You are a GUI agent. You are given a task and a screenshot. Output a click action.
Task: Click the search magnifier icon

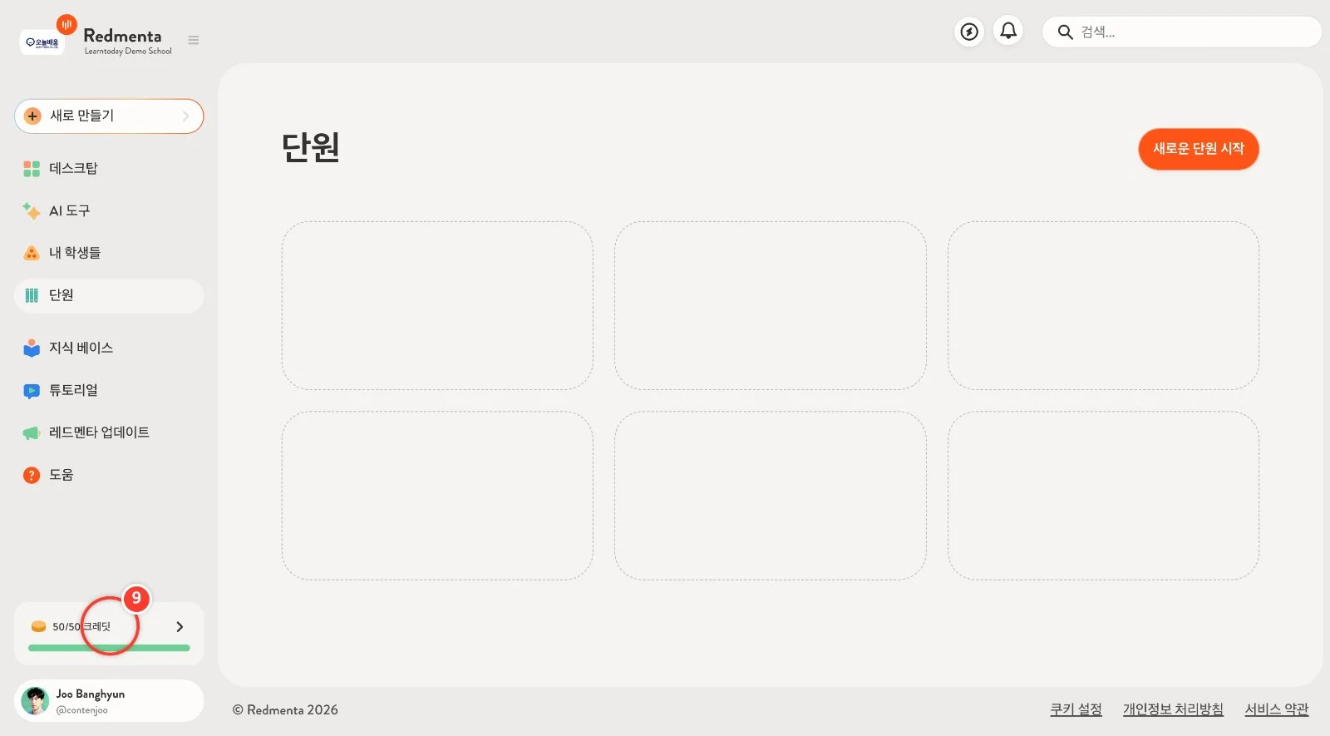(x=1065, y=32)
